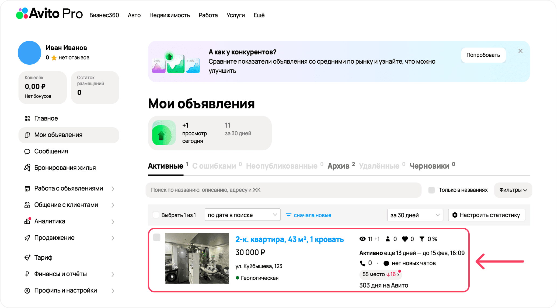Click сначала новые sort link

tap(312, 215)
